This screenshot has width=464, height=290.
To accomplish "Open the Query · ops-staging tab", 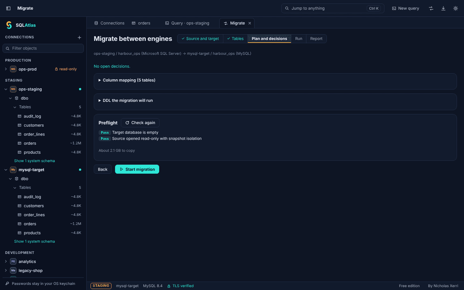I will tap(187, 23).
